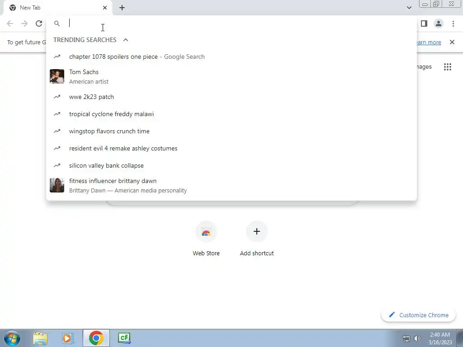Click the search magnifier icon in omnibox
Image resolution: width=463 pixels, height=347 pixels.
[57, 23]
